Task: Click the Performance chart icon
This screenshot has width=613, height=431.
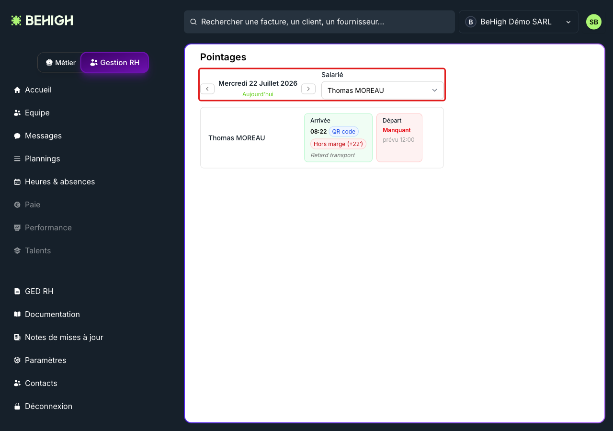Action: pyautogui.click(x=17, y=228)
